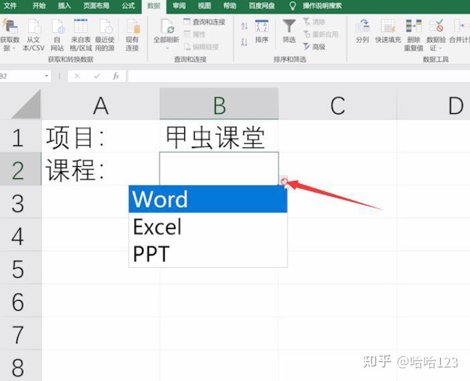Clear the filter with 清除
470x381 pixels.
pyautogui.click(x=314, y=22)
